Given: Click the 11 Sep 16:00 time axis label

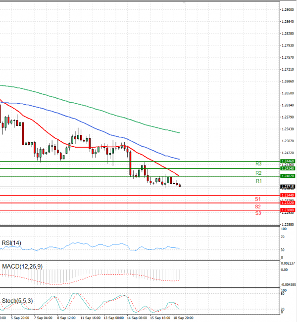Looking at the screenshot, I should [x=90, y=319].
